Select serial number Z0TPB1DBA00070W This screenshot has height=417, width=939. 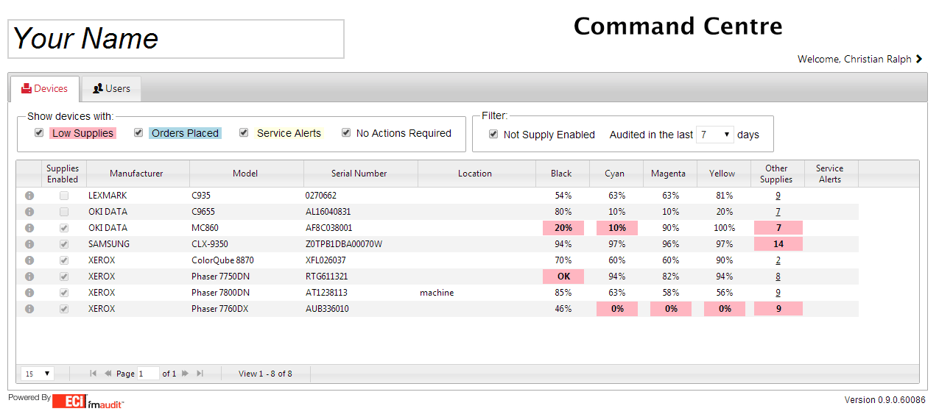(344, 244)
